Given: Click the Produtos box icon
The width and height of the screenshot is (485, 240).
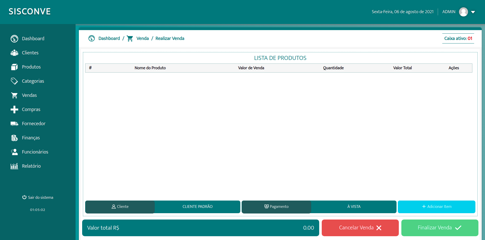Looking at the screenshot, I should pyautogui.click(x=14, y=67).
